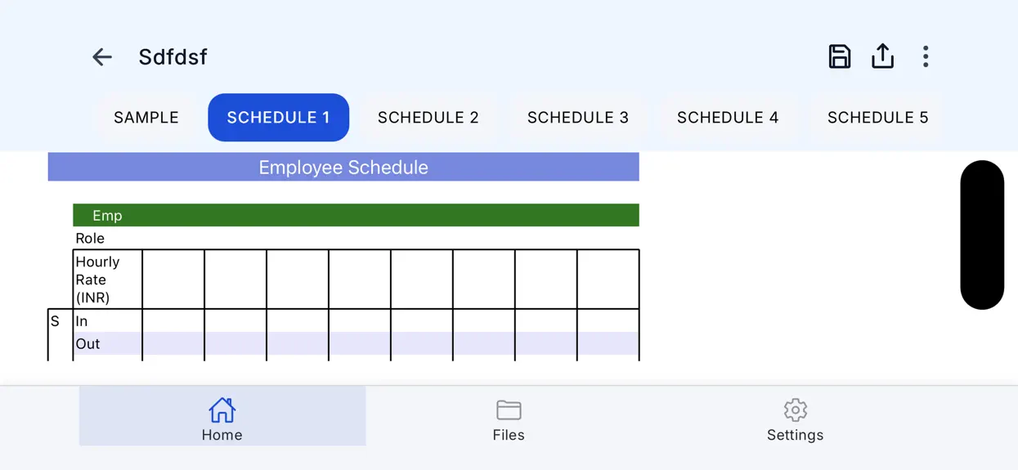1018x470 pixels.
Task: Go back using the arrow icon
Action: (102, 56)
